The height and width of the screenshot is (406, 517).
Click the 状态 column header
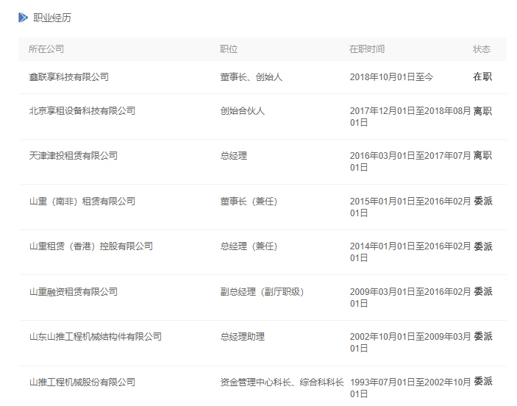click(482, 49)
